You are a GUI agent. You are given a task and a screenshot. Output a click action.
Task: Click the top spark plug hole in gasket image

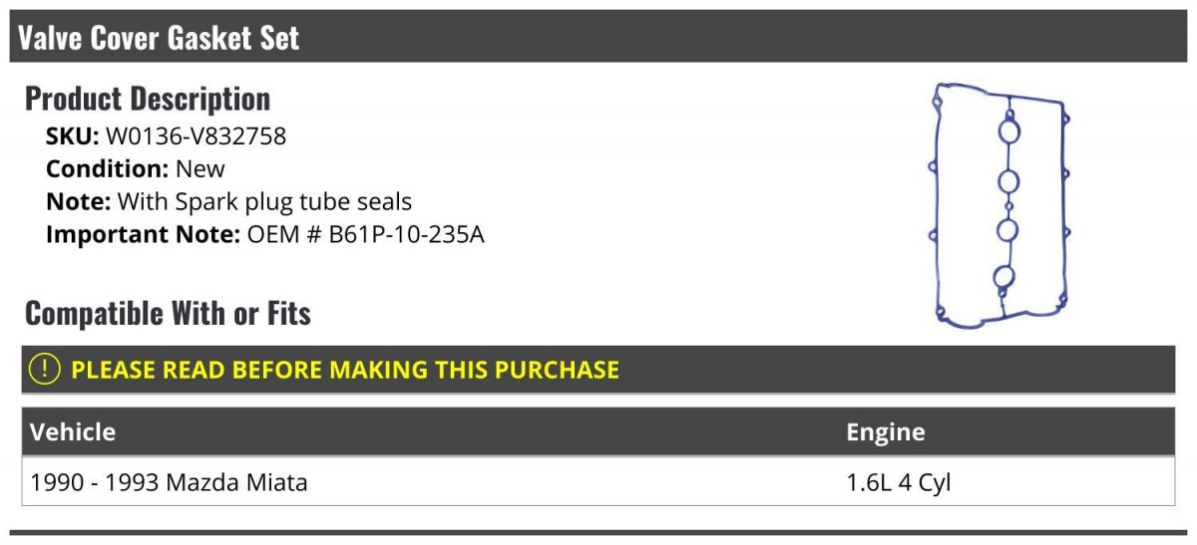tap(1008, 132)
